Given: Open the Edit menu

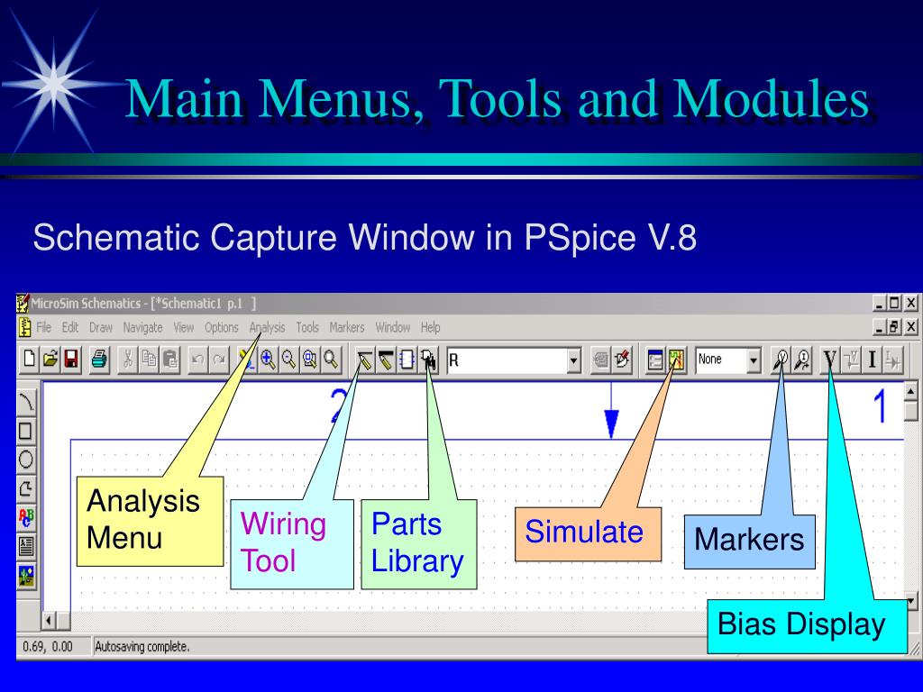Looking at the screenshot, I should tap(70, 327).
